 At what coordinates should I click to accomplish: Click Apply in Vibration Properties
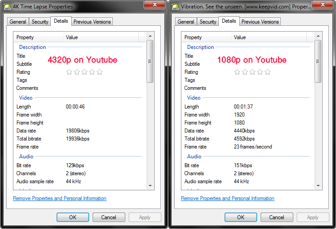[313, 217]
